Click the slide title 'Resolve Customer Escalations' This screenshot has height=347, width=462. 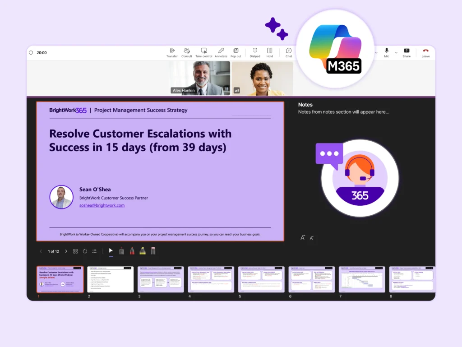[x=140, y=140]
